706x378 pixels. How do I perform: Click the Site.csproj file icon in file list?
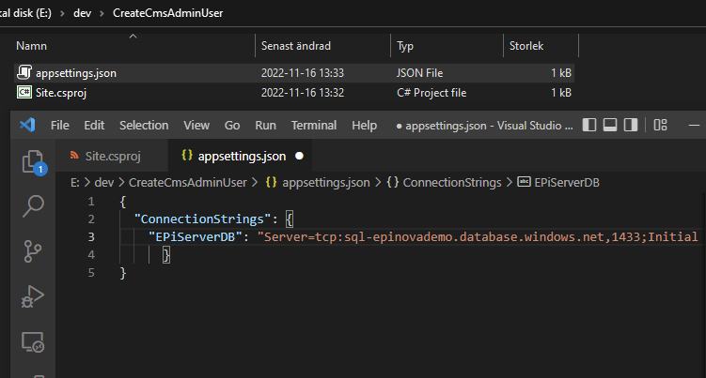[24, 92]
